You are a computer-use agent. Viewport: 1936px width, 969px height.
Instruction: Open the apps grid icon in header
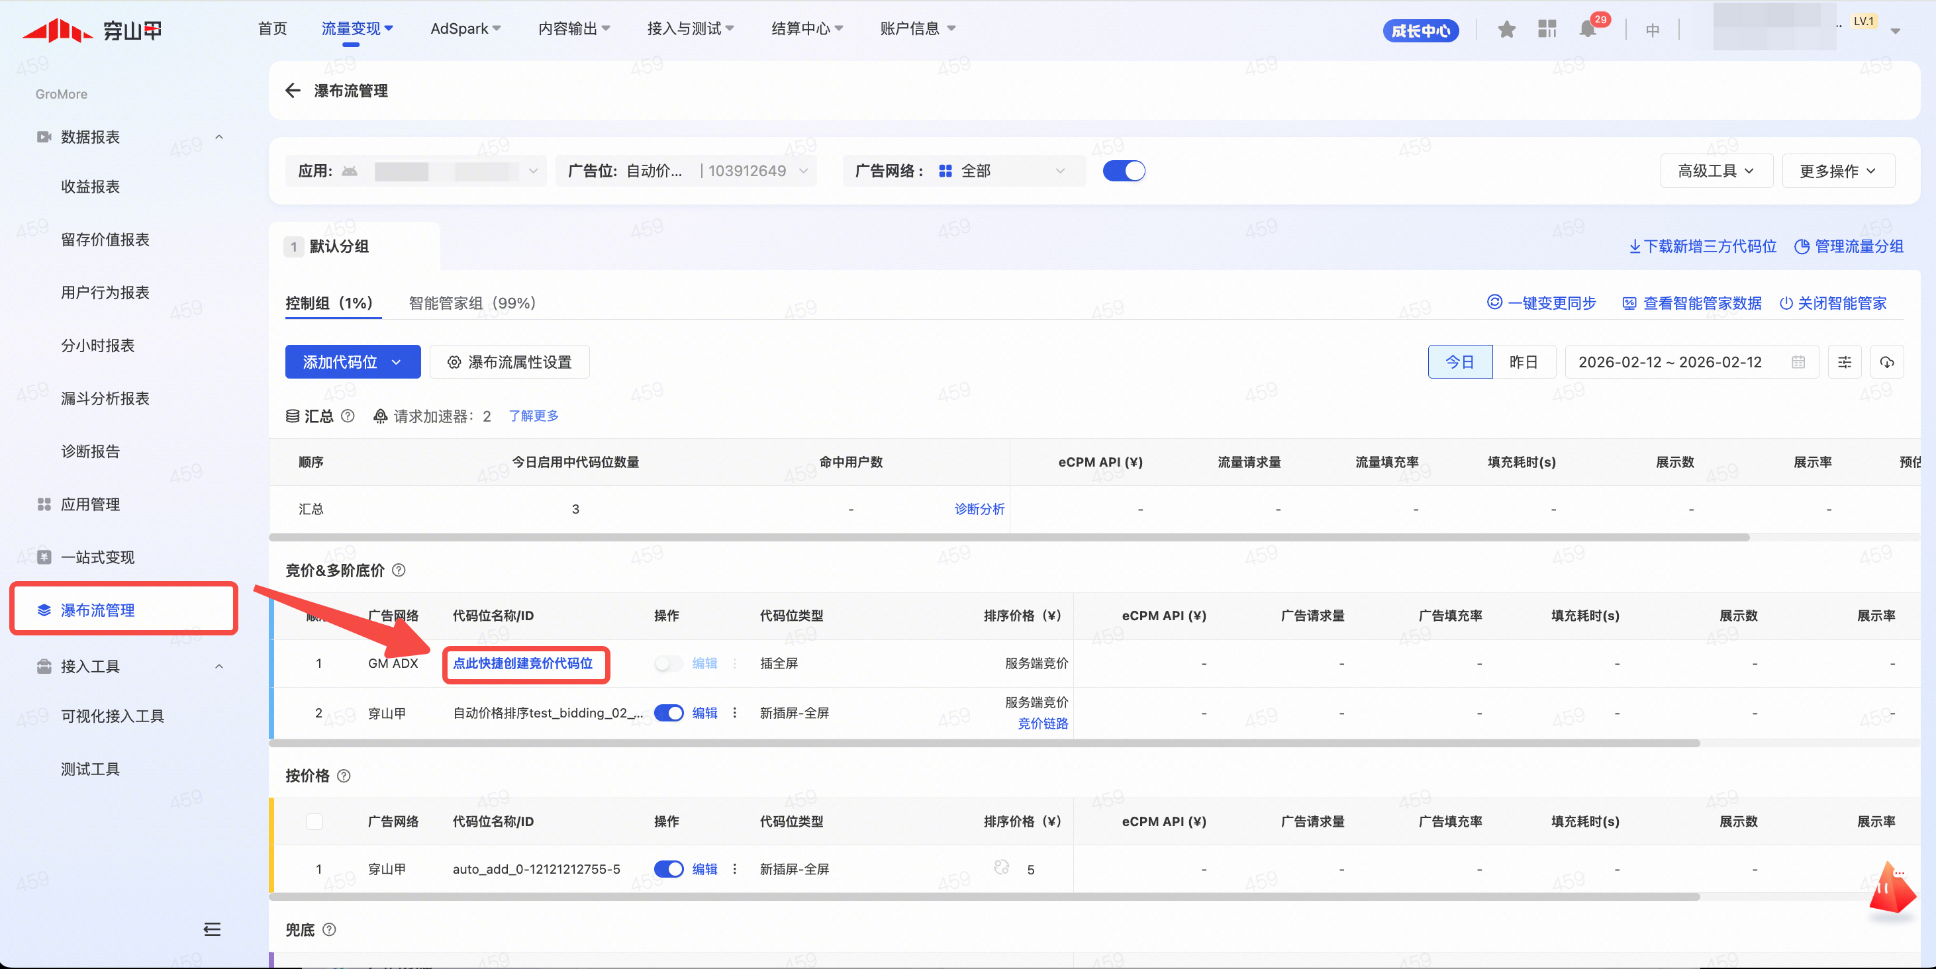click(1547, 30)
